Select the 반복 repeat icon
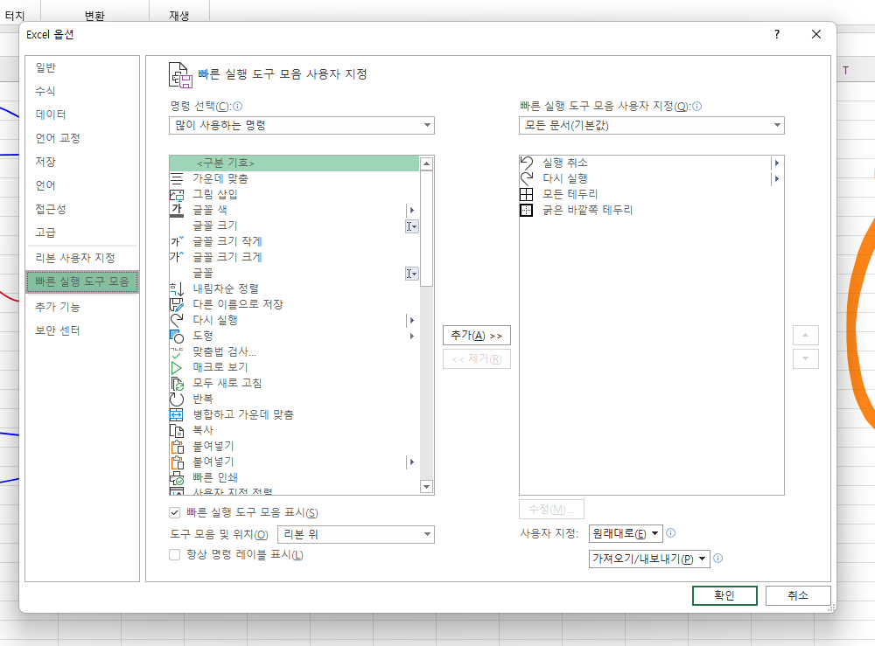 [177, 399]
